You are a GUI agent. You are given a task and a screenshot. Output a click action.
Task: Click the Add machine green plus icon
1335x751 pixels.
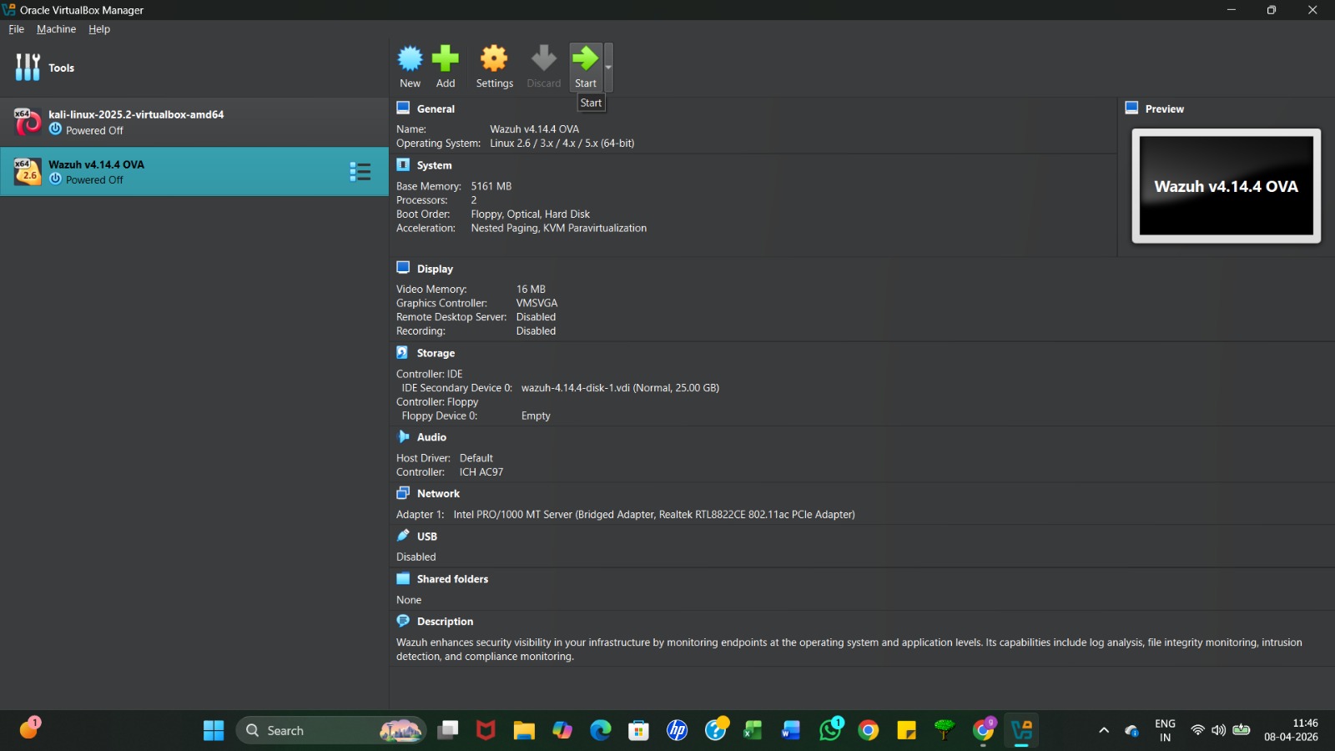click(446, 67)
